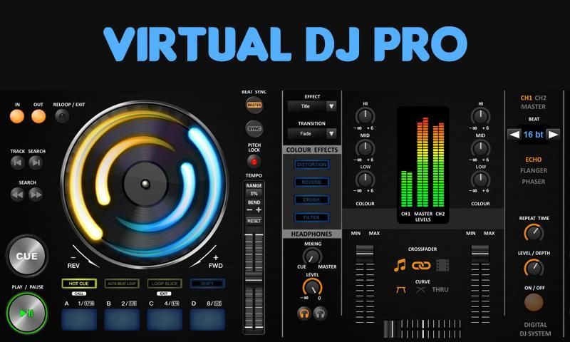This screenshot has height=342, width=570.
Task: Switch to the HOT CUE mode
Action: pyautogui.click(x=78, y=284)
